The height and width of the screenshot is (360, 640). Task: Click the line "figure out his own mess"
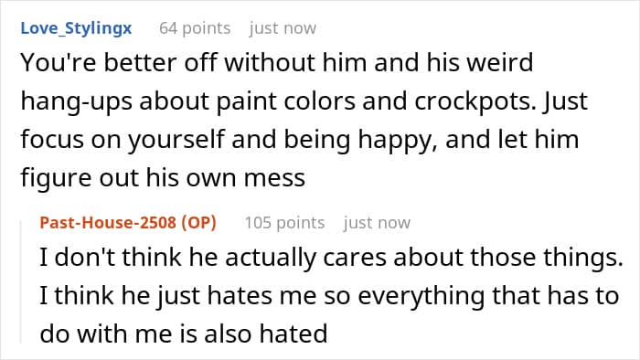coord(163,178)
